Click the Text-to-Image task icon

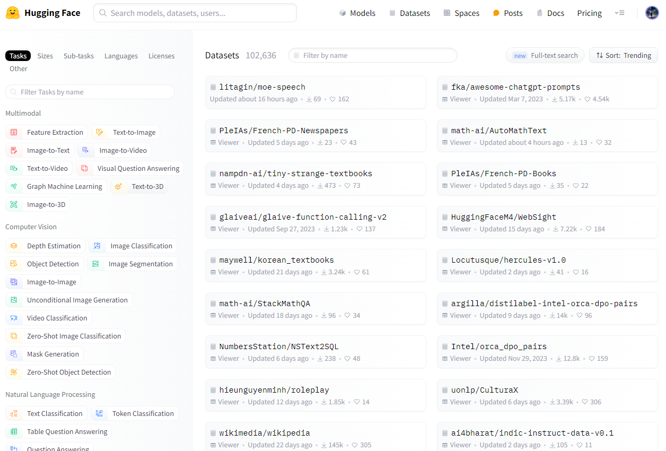point(100,133)
